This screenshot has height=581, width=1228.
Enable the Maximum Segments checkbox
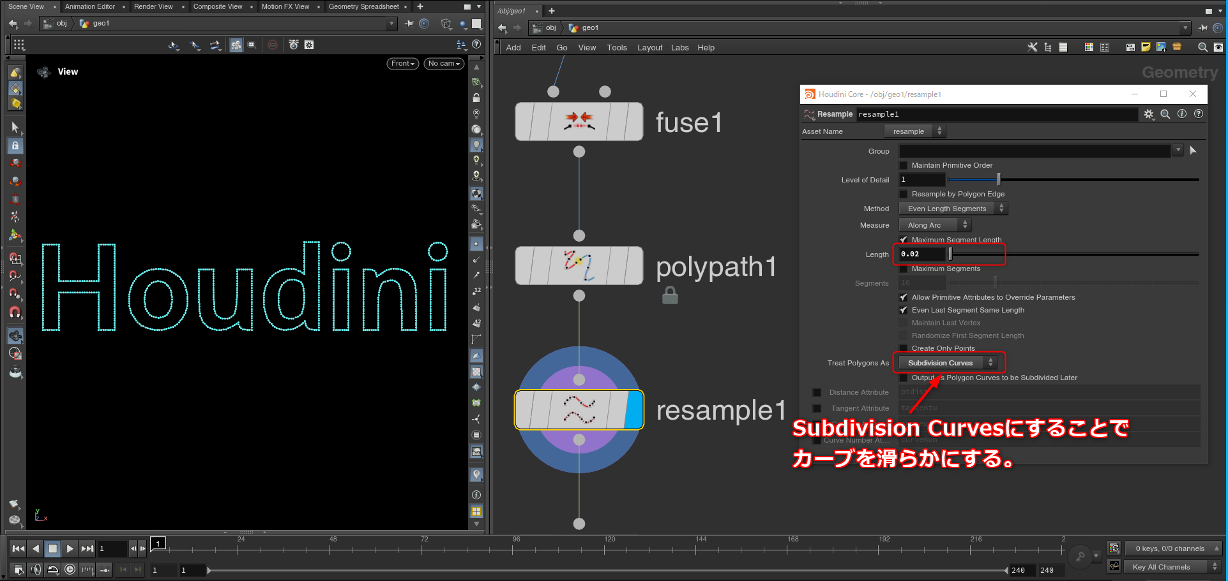[x=904, y=268]
